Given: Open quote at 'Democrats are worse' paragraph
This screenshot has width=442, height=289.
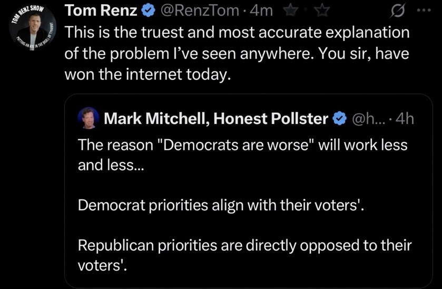Looking at the screenshot, I should coord(243,155).
